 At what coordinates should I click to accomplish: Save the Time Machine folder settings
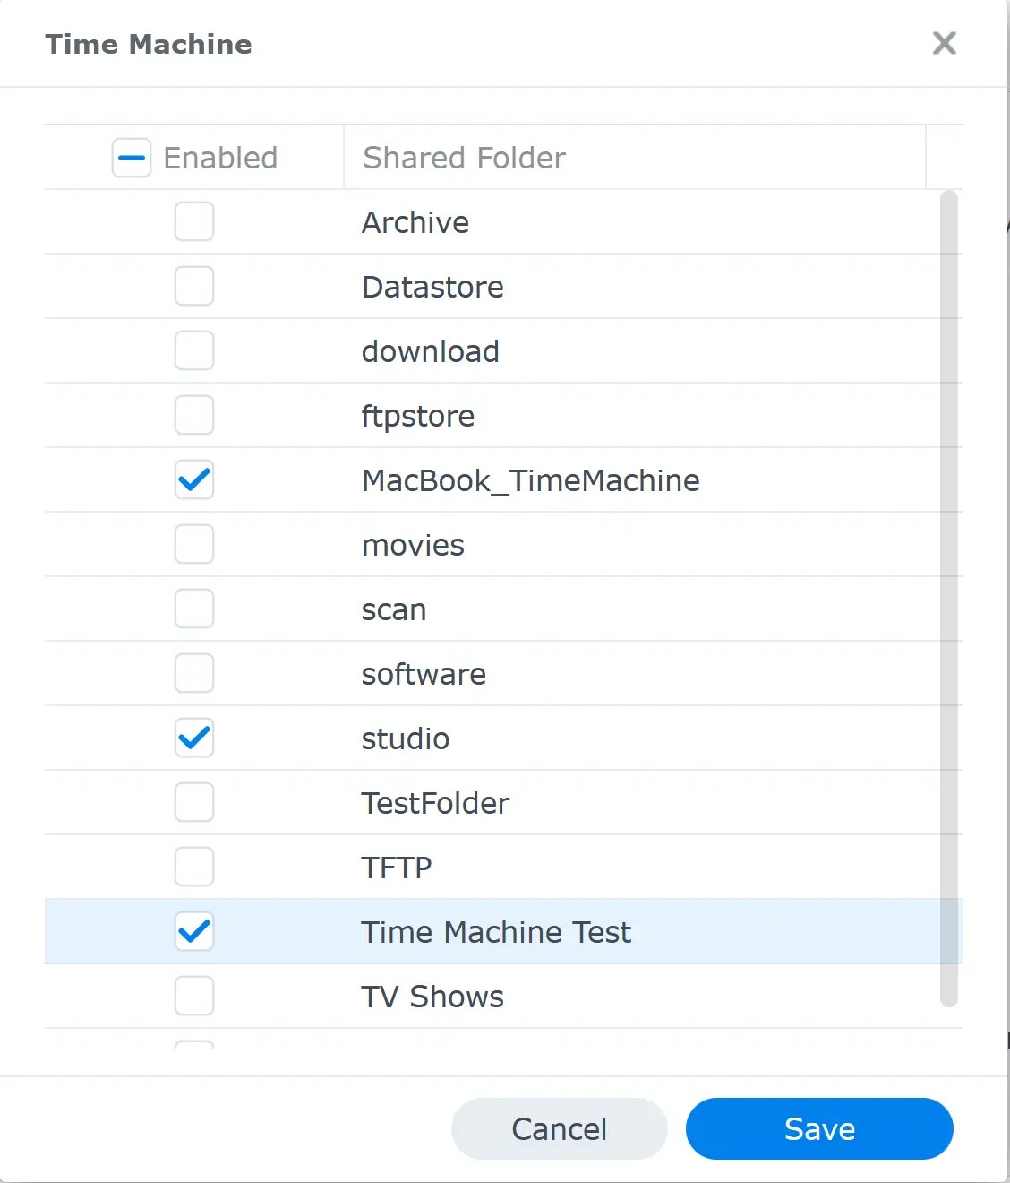(818, 1128)
